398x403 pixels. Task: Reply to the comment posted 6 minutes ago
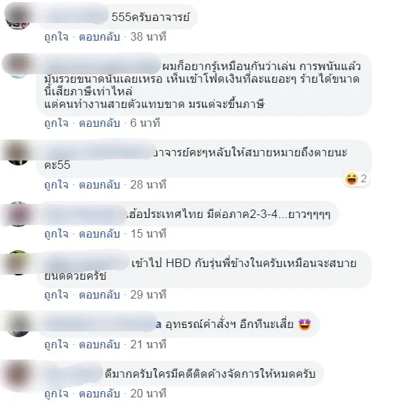[100, 123]
